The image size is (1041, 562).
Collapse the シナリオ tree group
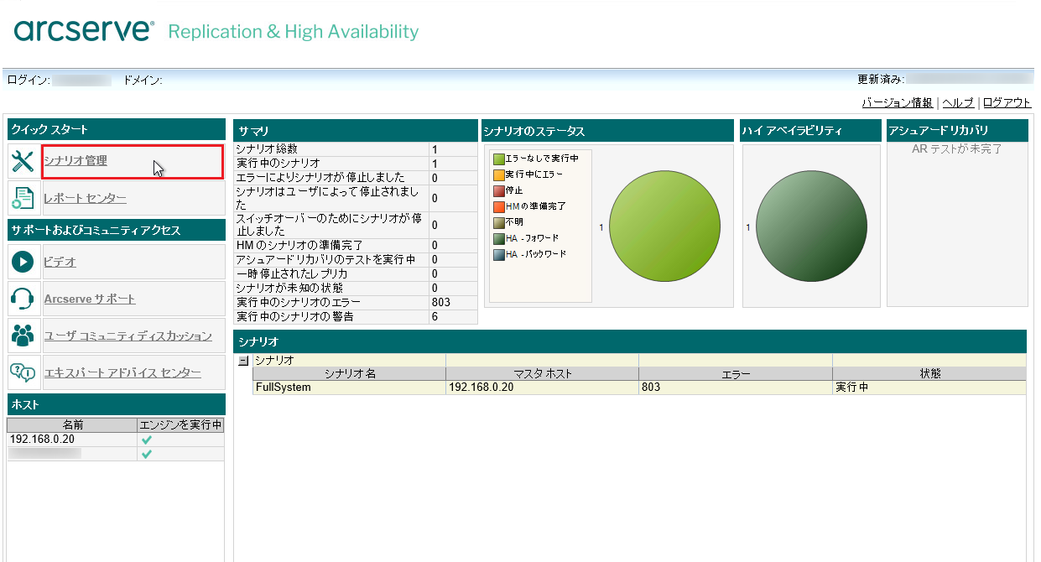243,361
